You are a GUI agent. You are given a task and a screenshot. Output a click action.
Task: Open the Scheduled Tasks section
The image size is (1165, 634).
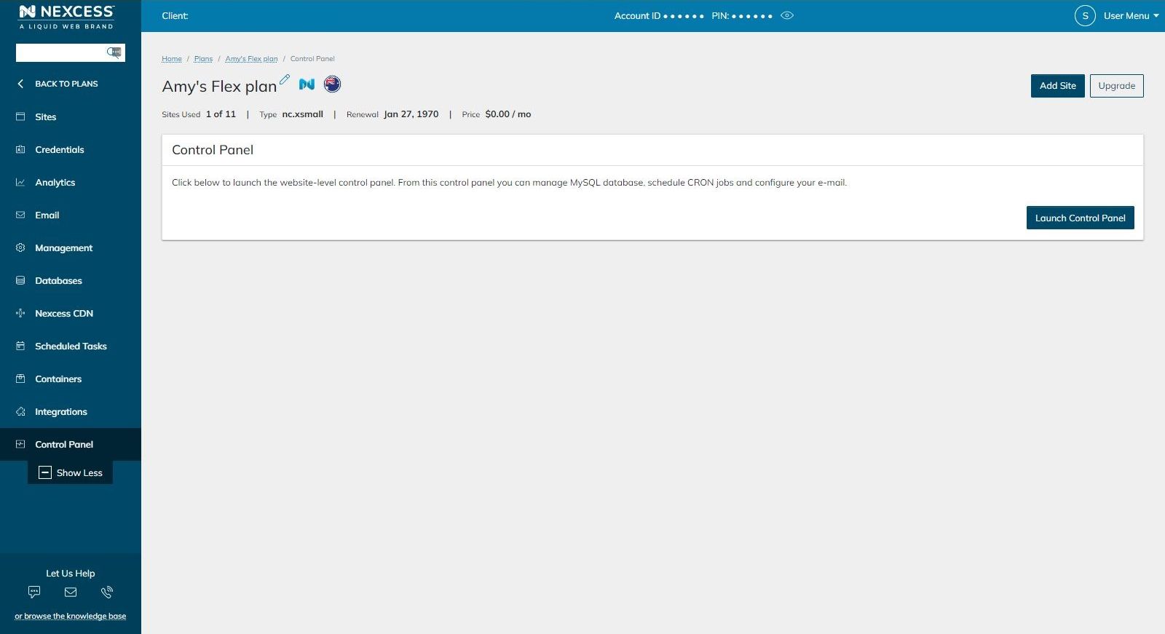(71, 346)
